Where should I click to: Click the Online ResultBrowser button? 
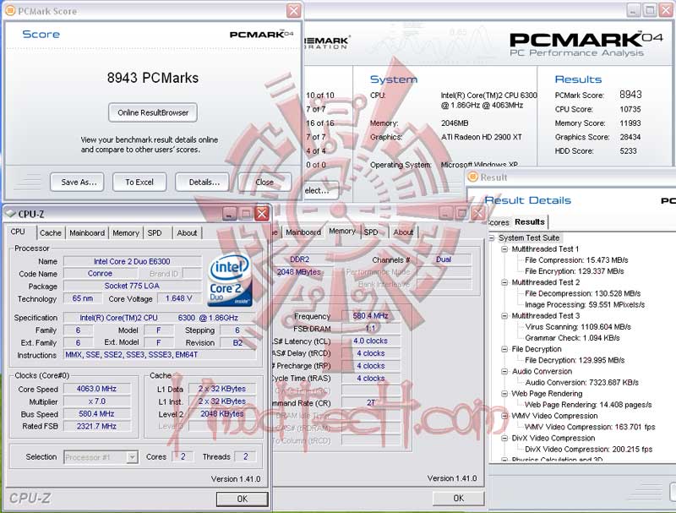tap(153, 112)
